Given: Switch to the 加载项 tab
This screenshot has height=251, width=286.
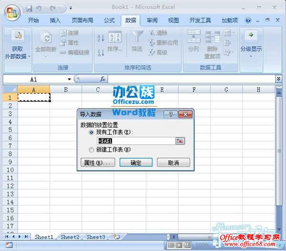Looking at the screenshot, I should [x=230, y=20].
